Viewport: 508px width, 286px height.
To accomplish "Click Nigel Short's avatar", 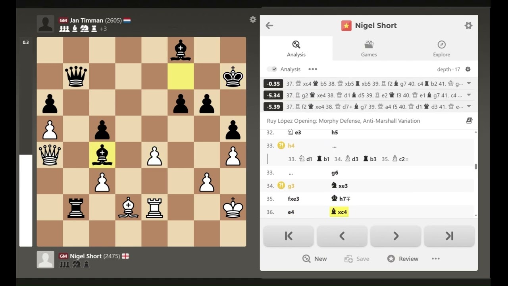I will (45, 259).
